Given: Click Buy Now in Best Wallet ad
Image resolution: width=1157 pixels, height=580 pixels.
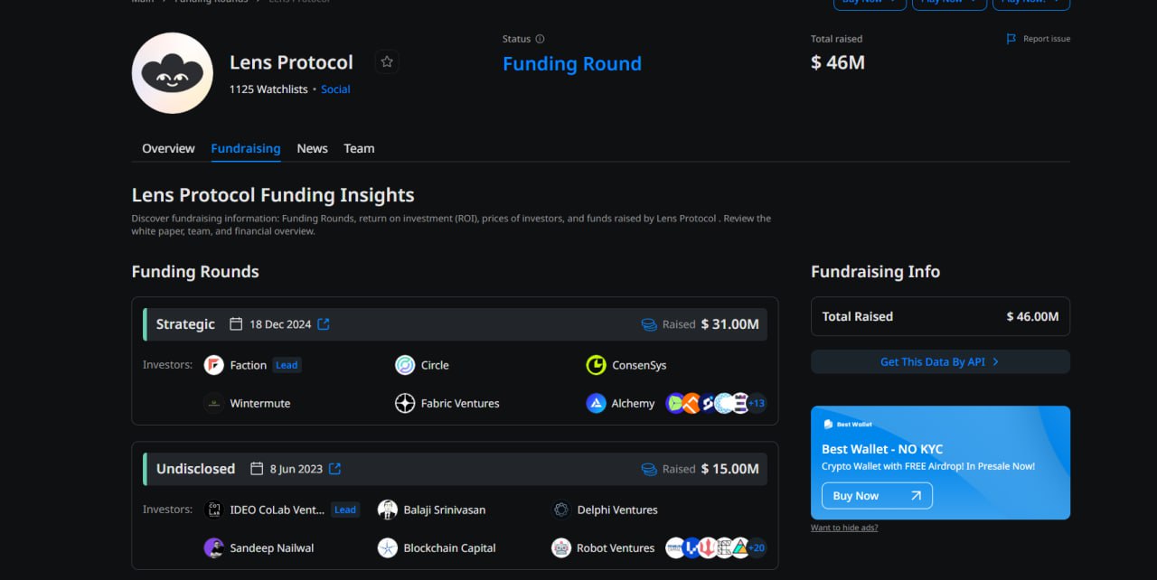Looking at the screenshot, I should (x=877, y=495).
